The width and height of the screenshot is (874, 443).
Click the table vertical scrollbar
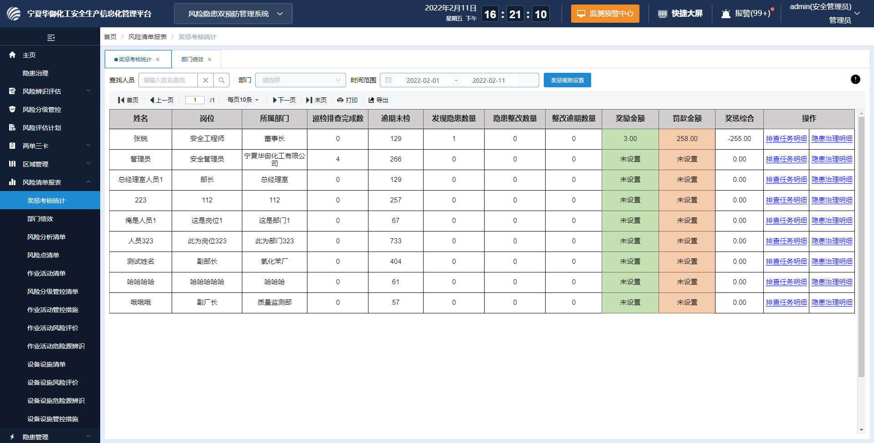pyautogui.click(x=861, y=247)
